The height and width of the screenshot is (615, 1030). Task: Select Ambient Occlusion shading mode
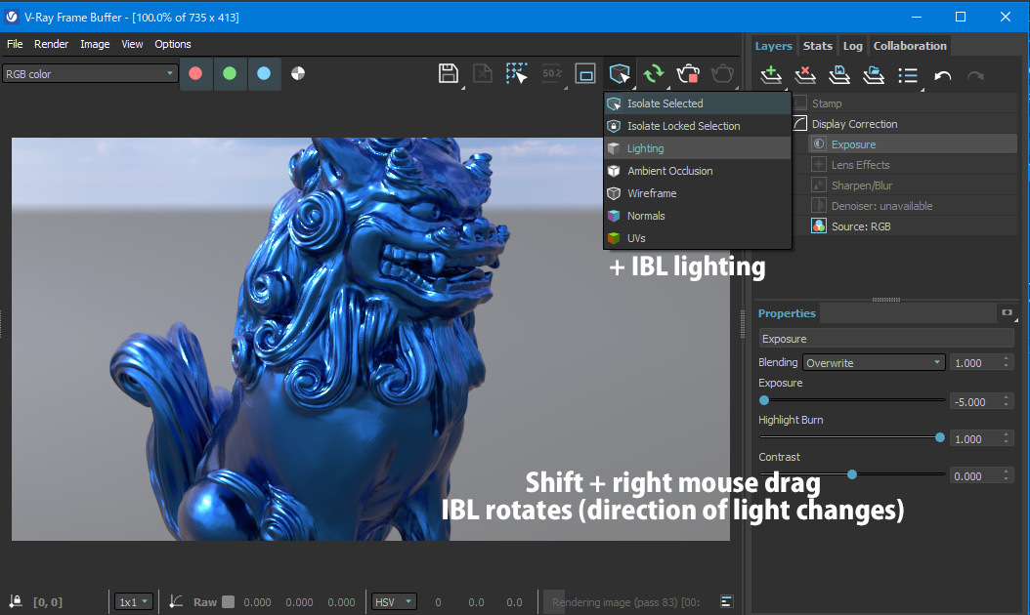tap(697, 171)
